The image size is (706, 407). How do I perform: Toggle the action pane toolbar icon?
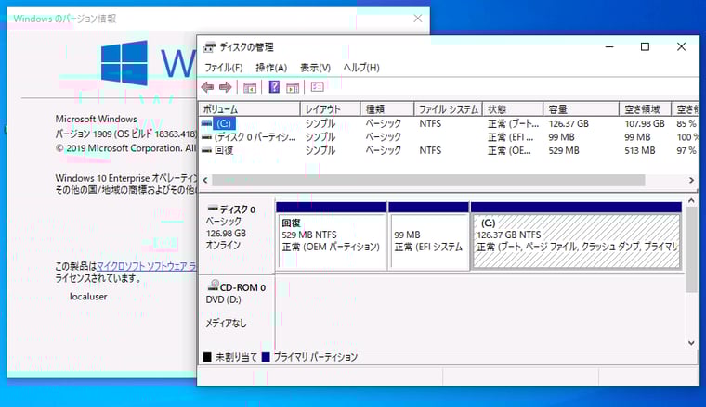coord(293,87)
